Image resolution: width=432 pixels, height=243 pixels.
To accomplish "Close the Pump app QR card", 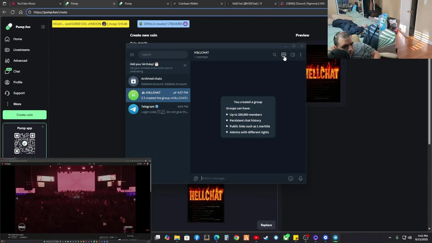I will tap(43, 127).
